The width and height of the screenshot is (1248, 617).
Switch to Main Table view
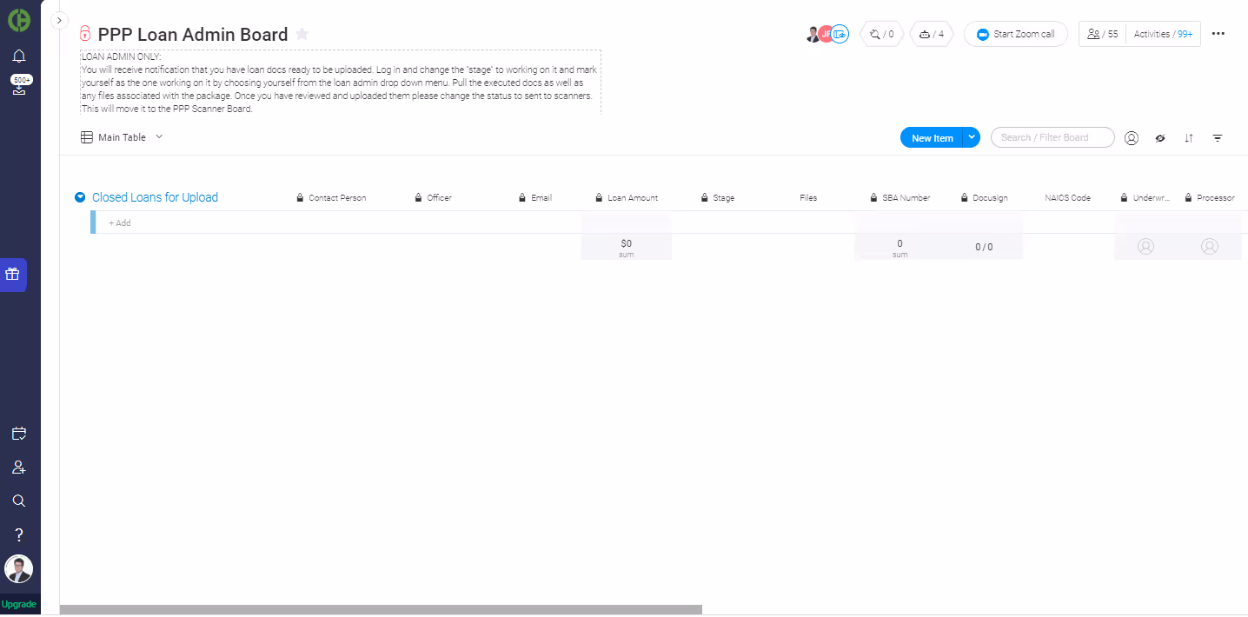(114, 137)
